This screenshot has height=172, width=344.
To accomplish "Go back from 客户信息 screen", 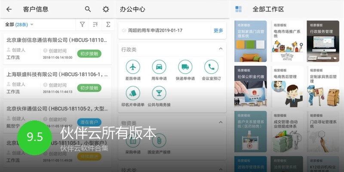I will point(9,9).
